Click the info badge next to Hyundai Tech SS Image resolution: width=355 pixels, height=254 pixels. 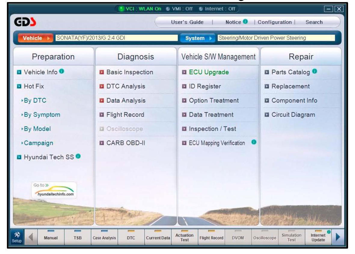(78, 156)
